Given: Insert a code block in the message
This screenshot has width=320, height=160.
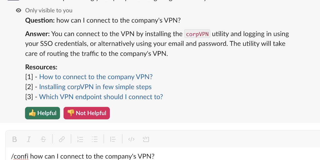Looking at the screenshot, I should 146,139.
